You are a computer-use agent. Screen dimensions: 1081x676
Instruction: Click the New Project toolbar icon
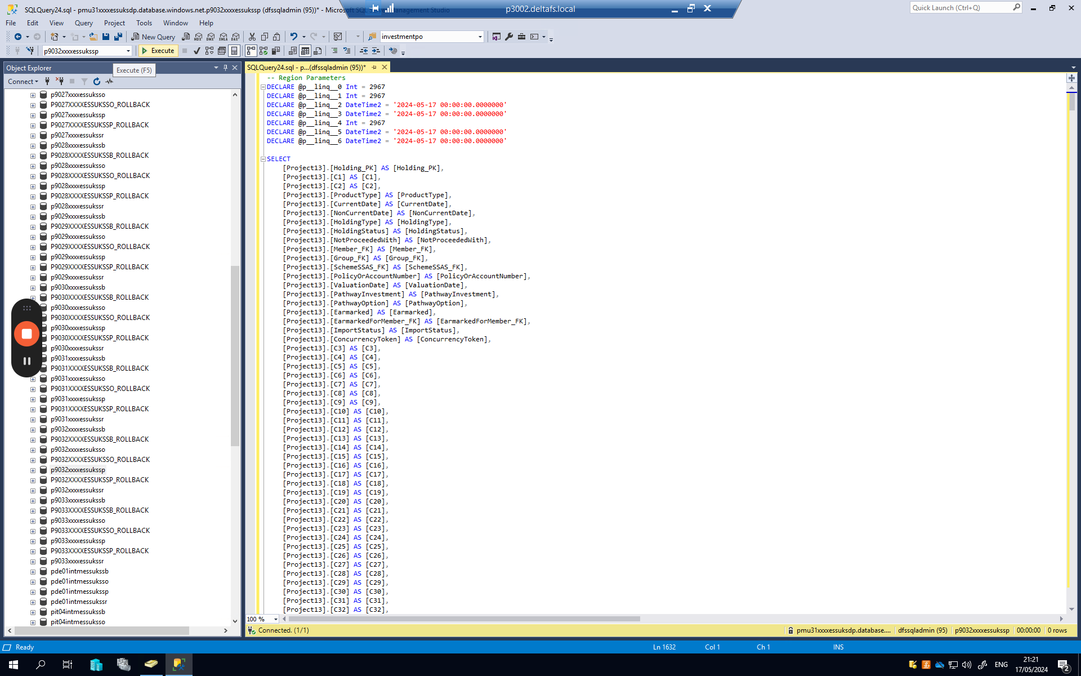coord(55,37)
